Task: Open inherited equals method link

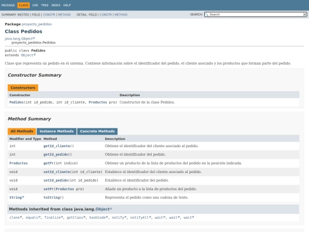Action: 33,218
